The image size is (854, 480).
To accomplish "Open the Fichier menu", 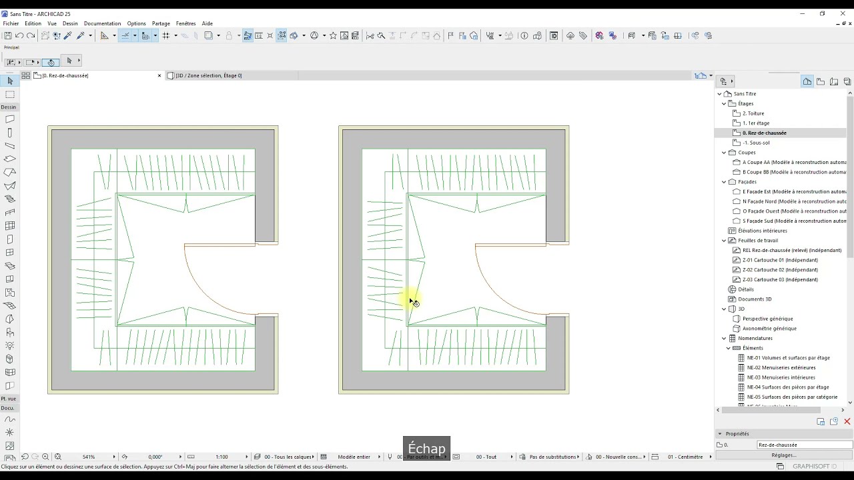I will pos(11,23).
